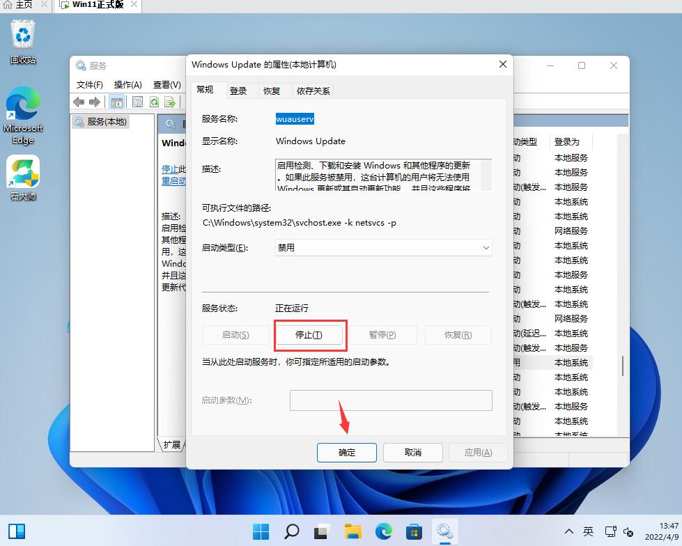Click the 启动参数(M) input field
The height and width of the screenshot is (546, 682).
pos(390,400)
